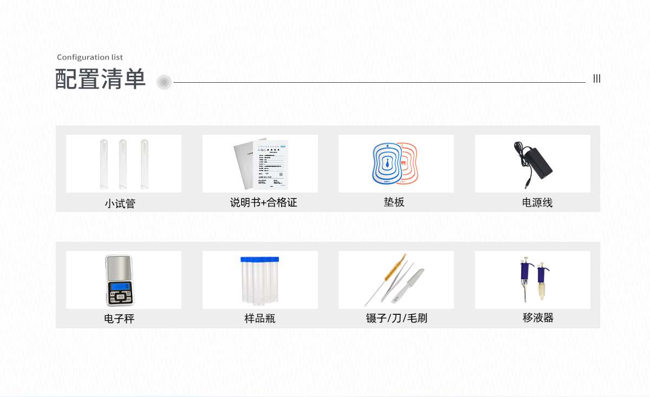This screenshot has width=650, height=397.
Task: Select the 电子秤 caption
Action: pyautogui.click(x=119, y=319)
